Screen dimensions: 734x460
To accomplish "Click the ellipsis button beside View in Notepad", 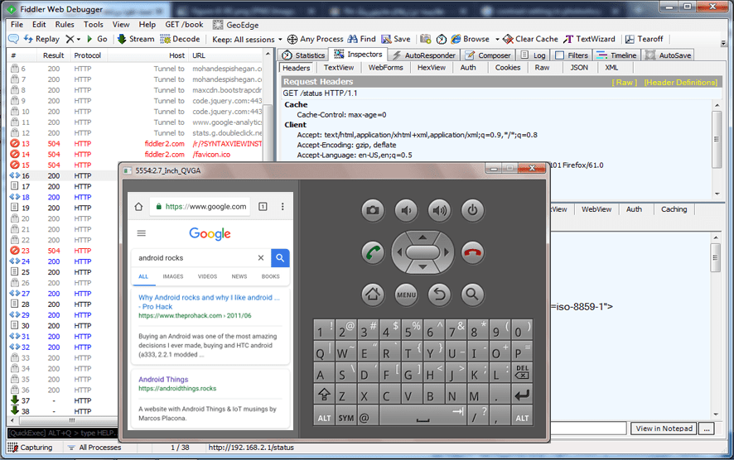I will (x=707, y=429).
